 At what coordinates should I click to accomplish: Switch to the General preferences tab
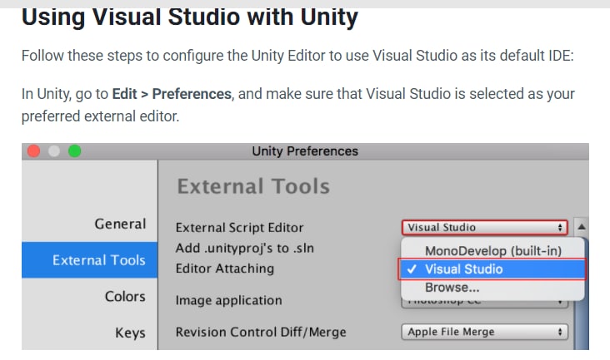point(120,224)
